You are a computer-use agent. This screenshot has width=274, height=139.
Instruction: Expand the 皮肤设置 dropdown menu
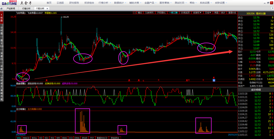coord(221,3)
